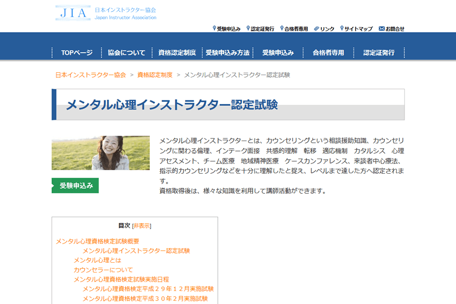Jump to メンタル心理資格検定試験概要 section

pyautogui.click(x=97, y=241)
